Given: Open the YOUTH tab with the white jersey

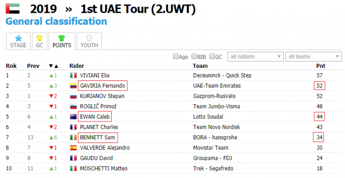Looking at the screenshot, I should [x=89, y=41].
